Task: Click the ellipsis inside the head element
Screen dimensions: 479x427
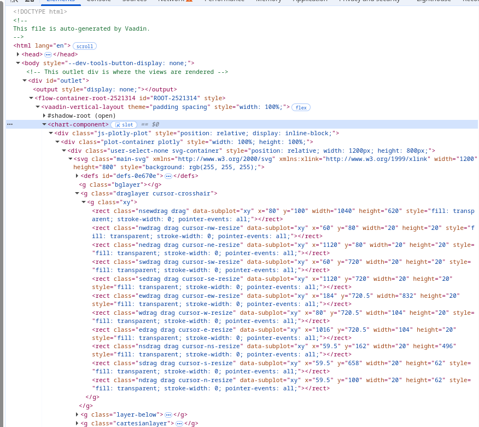Action: click(48, 54)
